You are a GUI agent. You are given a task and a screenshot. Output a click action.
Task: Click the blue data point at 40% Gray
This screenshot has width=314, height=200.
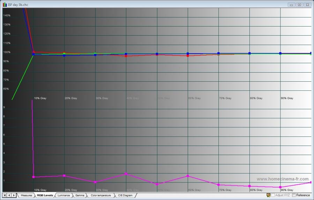[126, 54]
